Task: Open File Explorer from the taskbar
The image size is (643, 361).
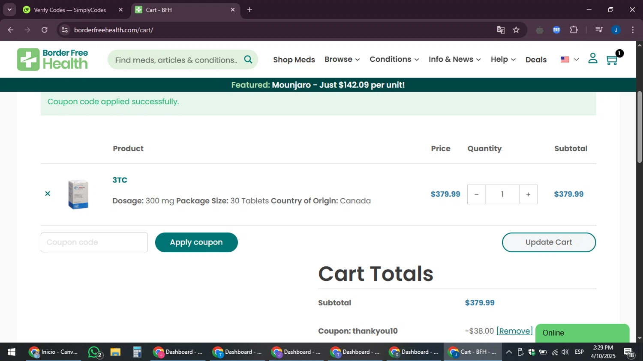Action: pos(115,352)
